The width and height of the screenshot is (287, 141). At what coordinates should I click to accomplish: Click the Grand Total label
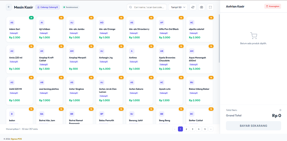point(234,116)
